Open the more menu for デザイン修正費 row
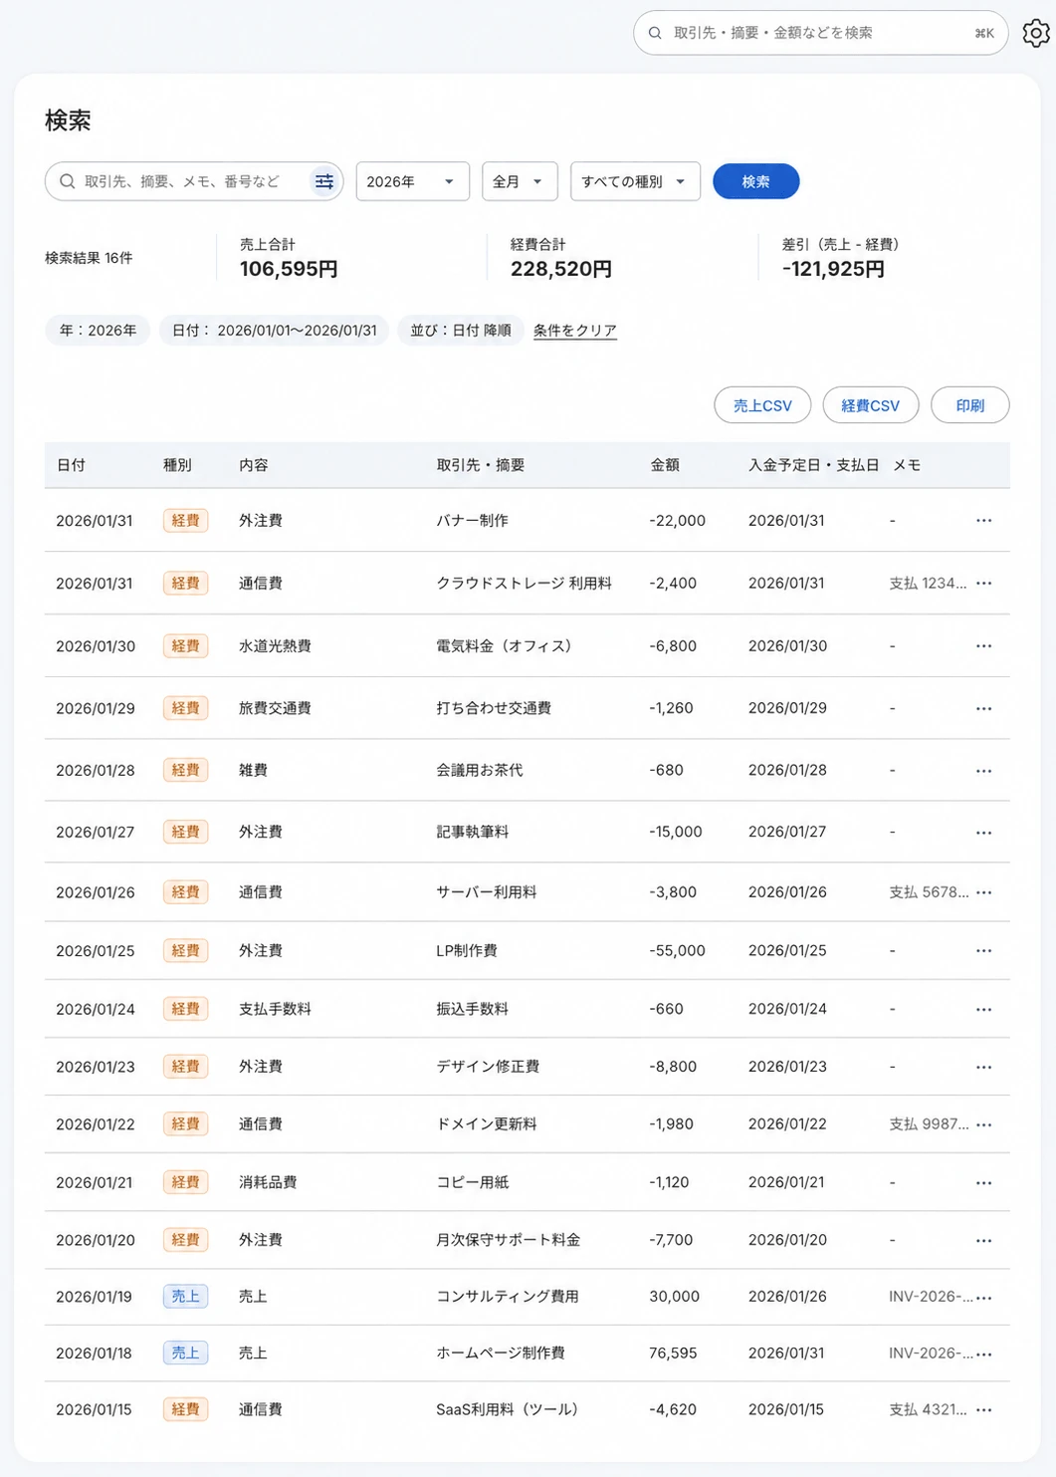Viewport: 1056px width, 1477px height. tap(984, 1067)
